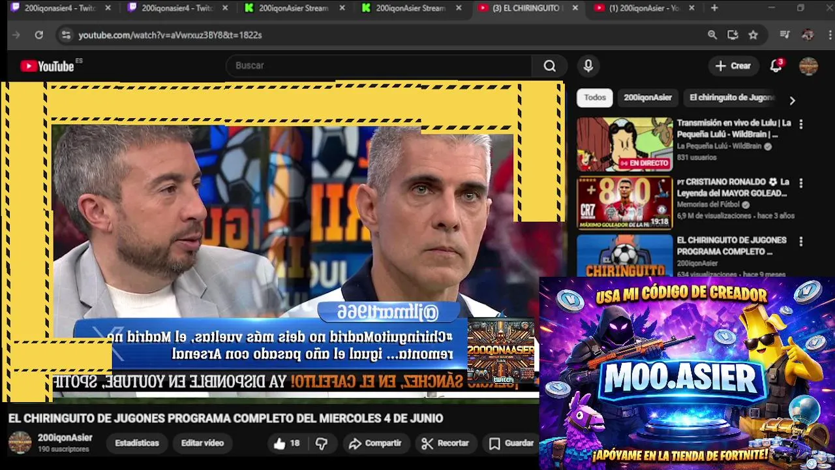835x470 pixels.
Task: Switch to the (3) EL CHIRINGUITO tab
Action: click(x=527, y=8)
